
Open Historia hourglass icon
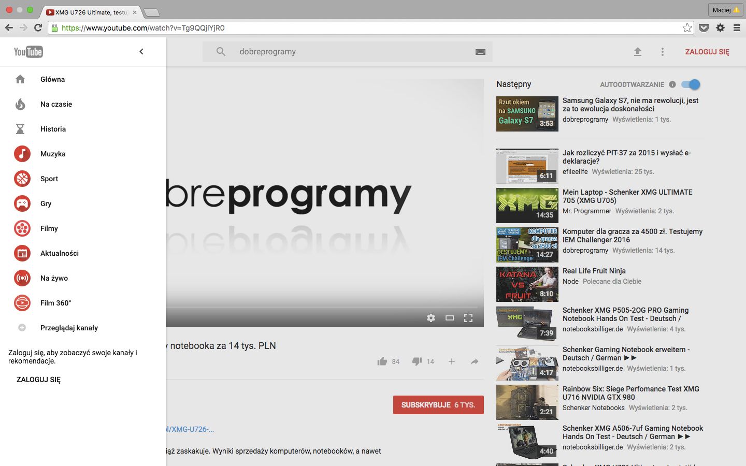pos(20,129)
